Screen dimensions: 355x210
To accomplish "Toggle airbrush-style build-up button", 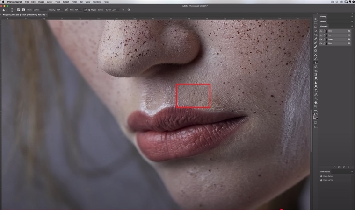I will (85, 10).
